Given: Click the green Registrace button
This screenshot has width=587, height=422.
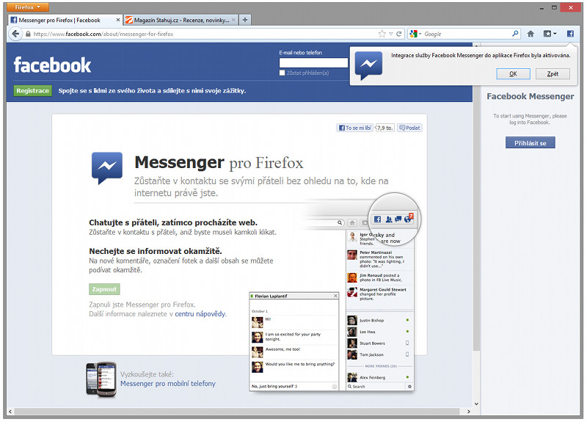Looking at the screenshot, I should tap(32, 90).
